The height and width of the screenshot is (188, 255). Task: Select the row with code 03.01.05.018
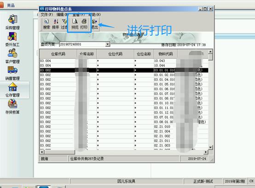(x=124, y=84)
